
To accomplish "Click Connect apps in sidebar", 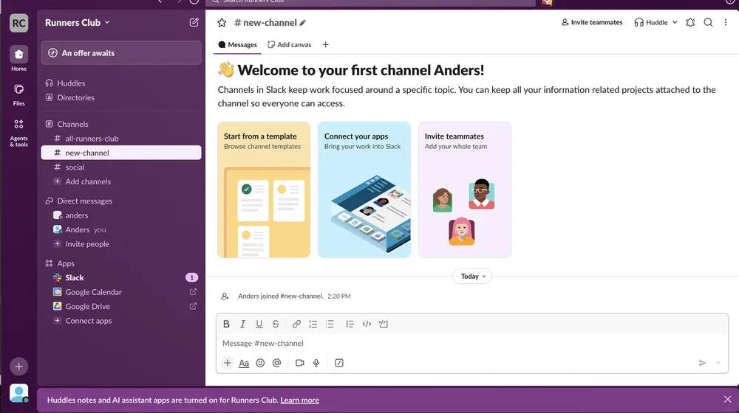I will pos(121,321).
